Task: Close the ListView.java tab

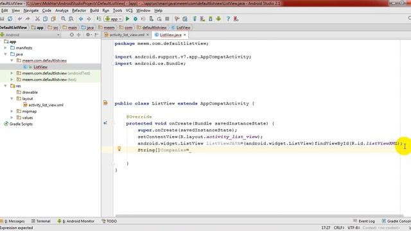Action: tap(185, 35)
